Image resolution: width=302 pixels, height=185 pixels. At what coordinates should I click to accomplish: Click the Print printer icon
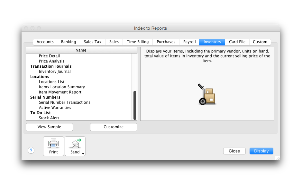pyautogui.click(x=53, y=143)
